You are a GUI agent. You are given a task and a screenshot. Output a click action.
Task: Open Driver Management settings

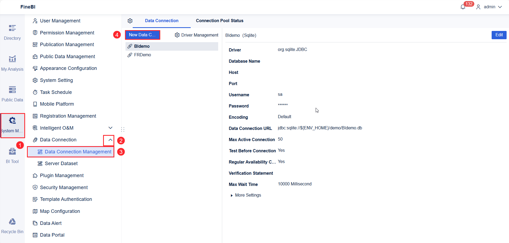(196, 35)
